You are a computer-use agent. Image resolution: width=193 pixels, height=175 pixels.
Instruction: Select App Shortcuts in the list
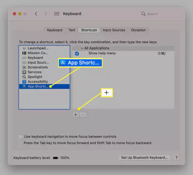coord(44,86)
